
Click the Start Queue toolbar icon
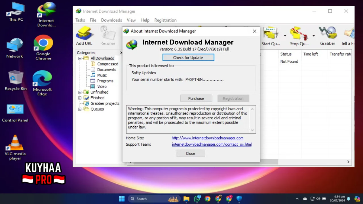[271, 36]
